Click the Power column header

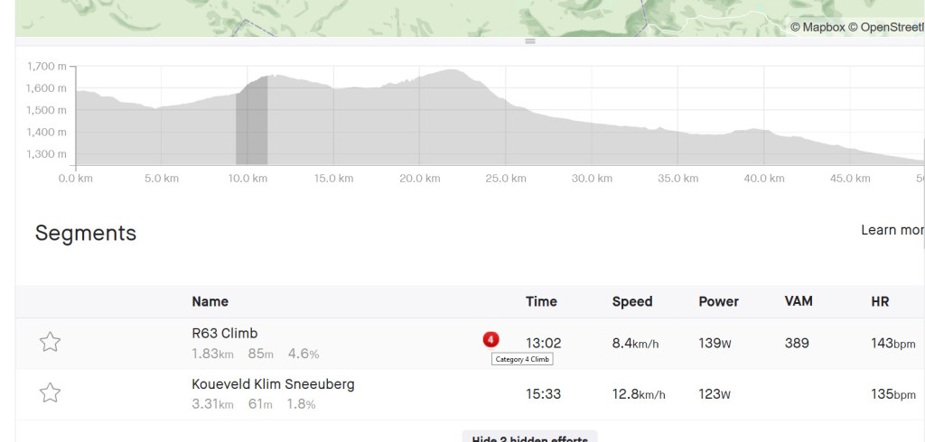pos(718,301)
